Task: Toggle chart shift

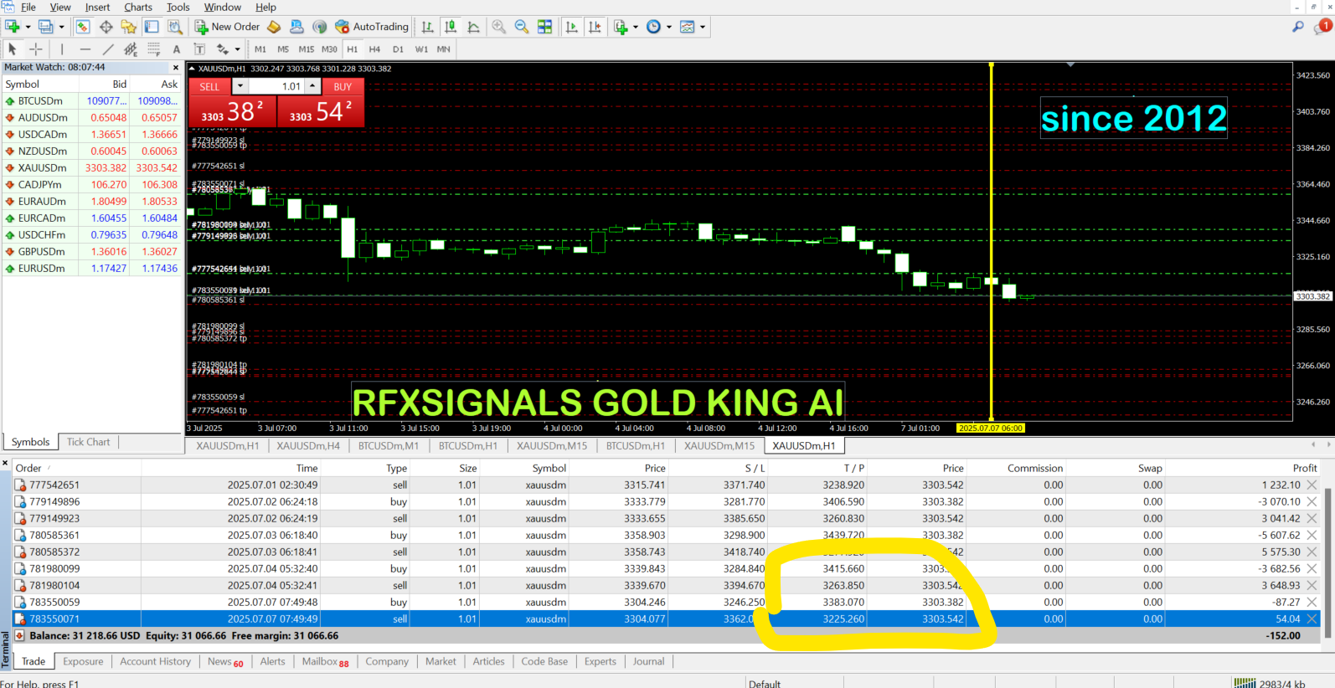Action: point(595,27)
